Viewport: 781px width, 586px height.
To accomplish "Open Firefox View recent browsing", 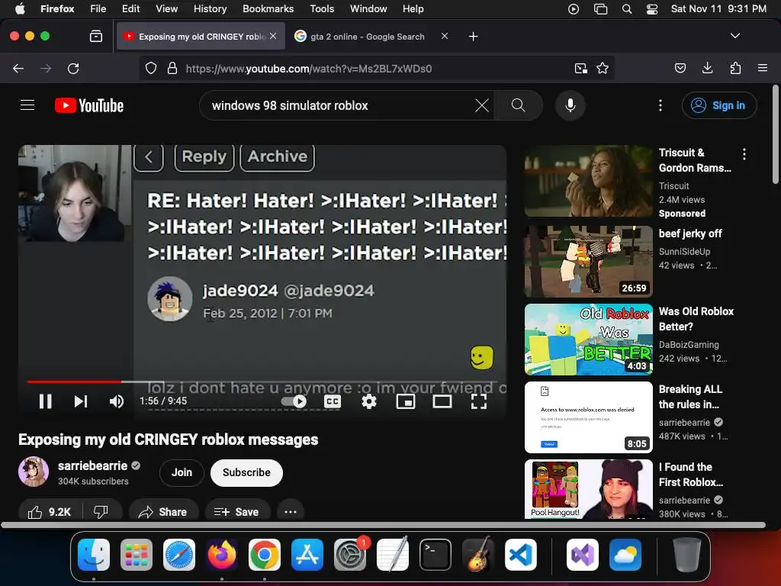I will [x=96, y=36].
